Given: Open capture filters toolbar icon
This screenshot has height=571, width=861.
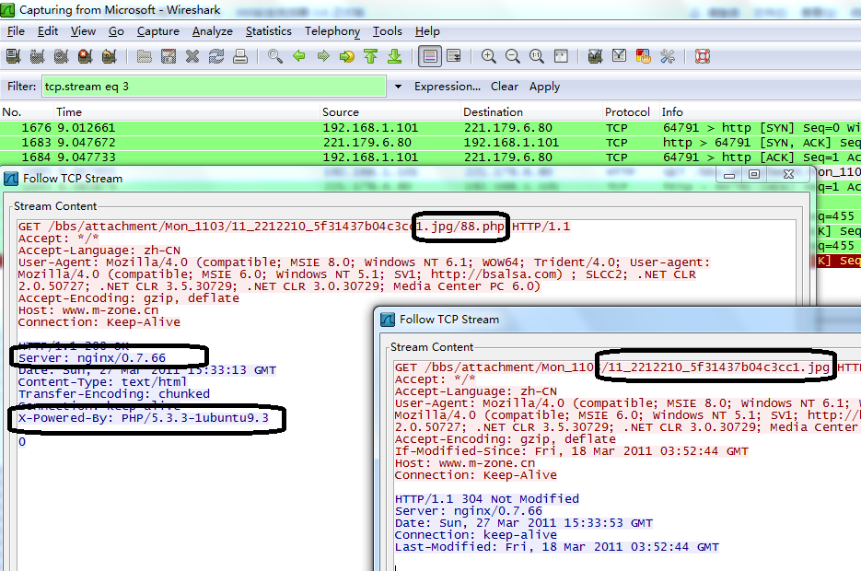Looking at the screenshot, I should tap(595, 56).
